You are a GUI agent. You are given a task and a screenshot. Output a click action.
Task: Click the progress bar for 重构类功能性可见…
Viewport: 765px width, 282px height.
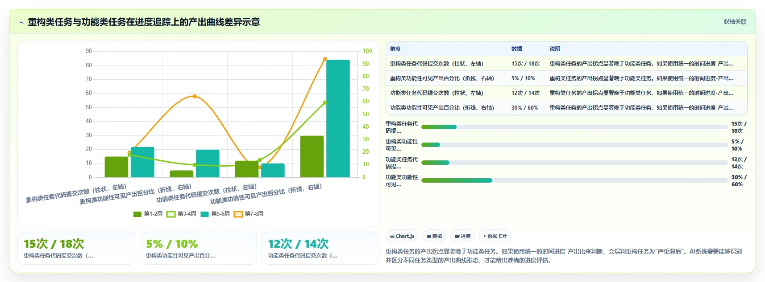pyautogui.click(x=574, y=145)
